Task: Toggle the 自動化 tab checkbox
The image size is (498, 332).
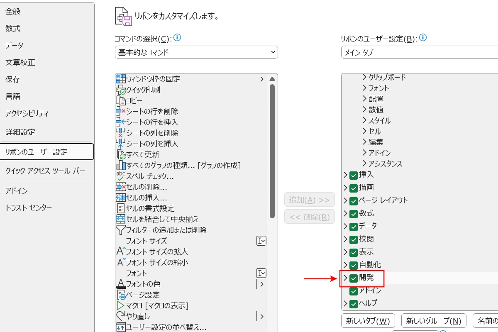Action: [x=354, y=264]
